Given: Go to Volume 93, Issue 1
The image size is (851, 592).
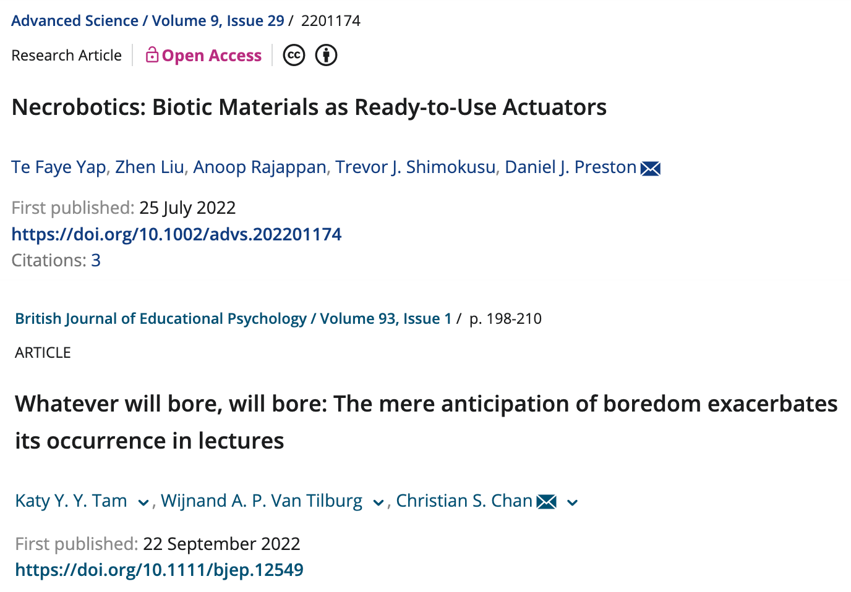Looking at the screenshot, I should (385, 318).
